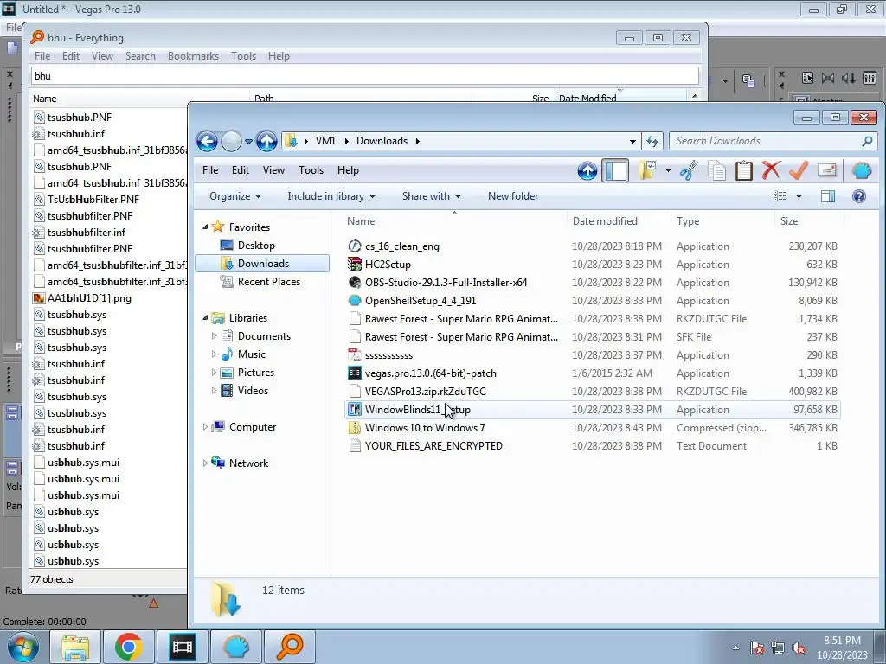The image size is (886, 664).
Task: Open the Search menu in Everything
Action: point(140,56)
